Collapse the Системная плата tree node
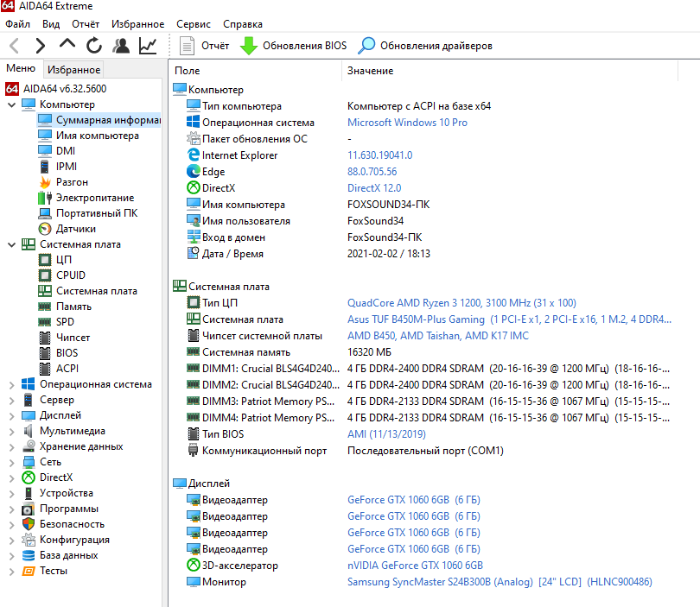Image resolution: width=700 pixels, height=607 pixels. [11, 244]
